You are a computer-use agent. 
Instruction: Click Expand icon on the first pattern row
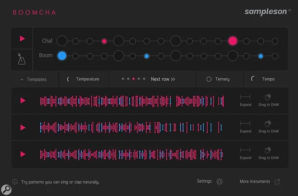(245, 97)
